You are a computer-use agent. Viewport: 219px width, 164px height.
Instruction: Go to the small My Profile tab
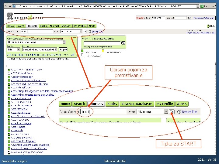coord(80,26)
